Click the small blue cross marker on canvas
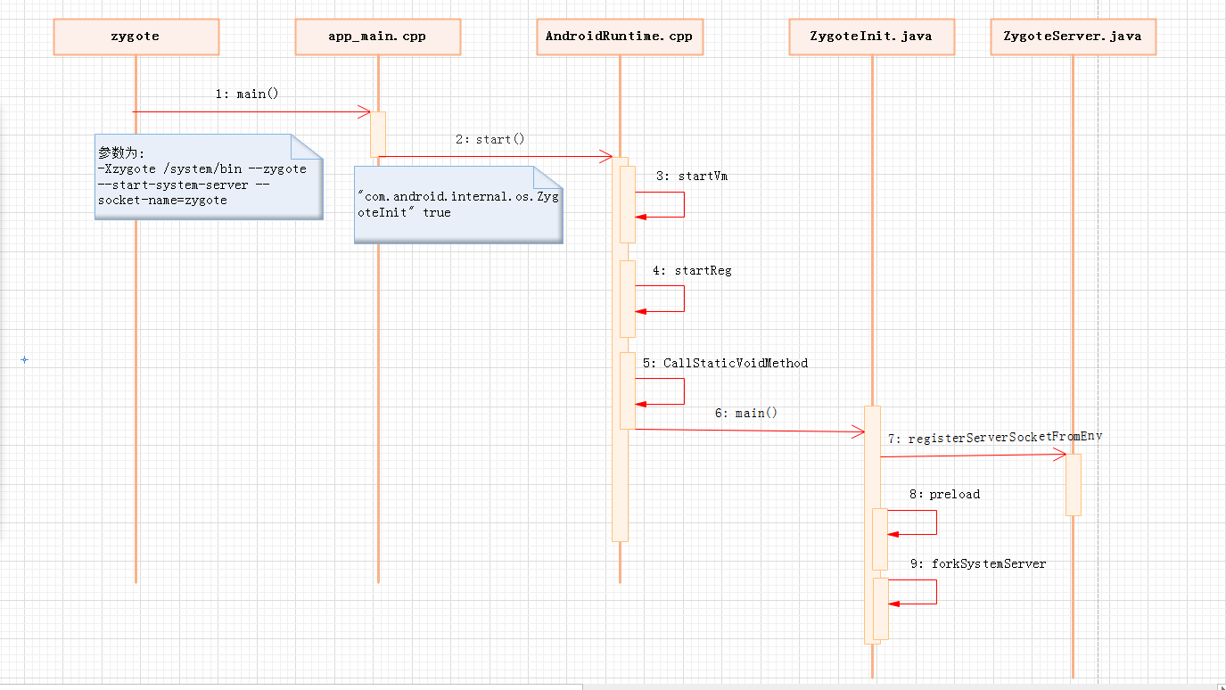 (24, 359)
